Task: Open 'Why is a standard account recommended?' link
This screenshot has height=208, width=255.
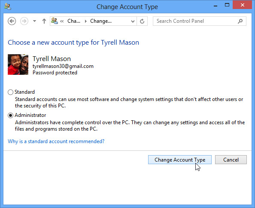Action: coord(56,141)
